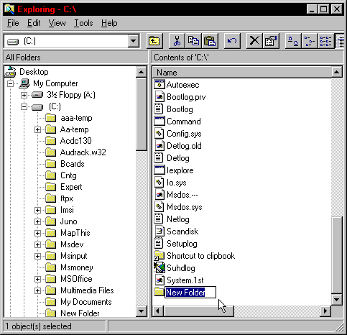Screen dimensions: 347x335
Task: Click the Suhdlog file icon
Action: click(159, 268)
